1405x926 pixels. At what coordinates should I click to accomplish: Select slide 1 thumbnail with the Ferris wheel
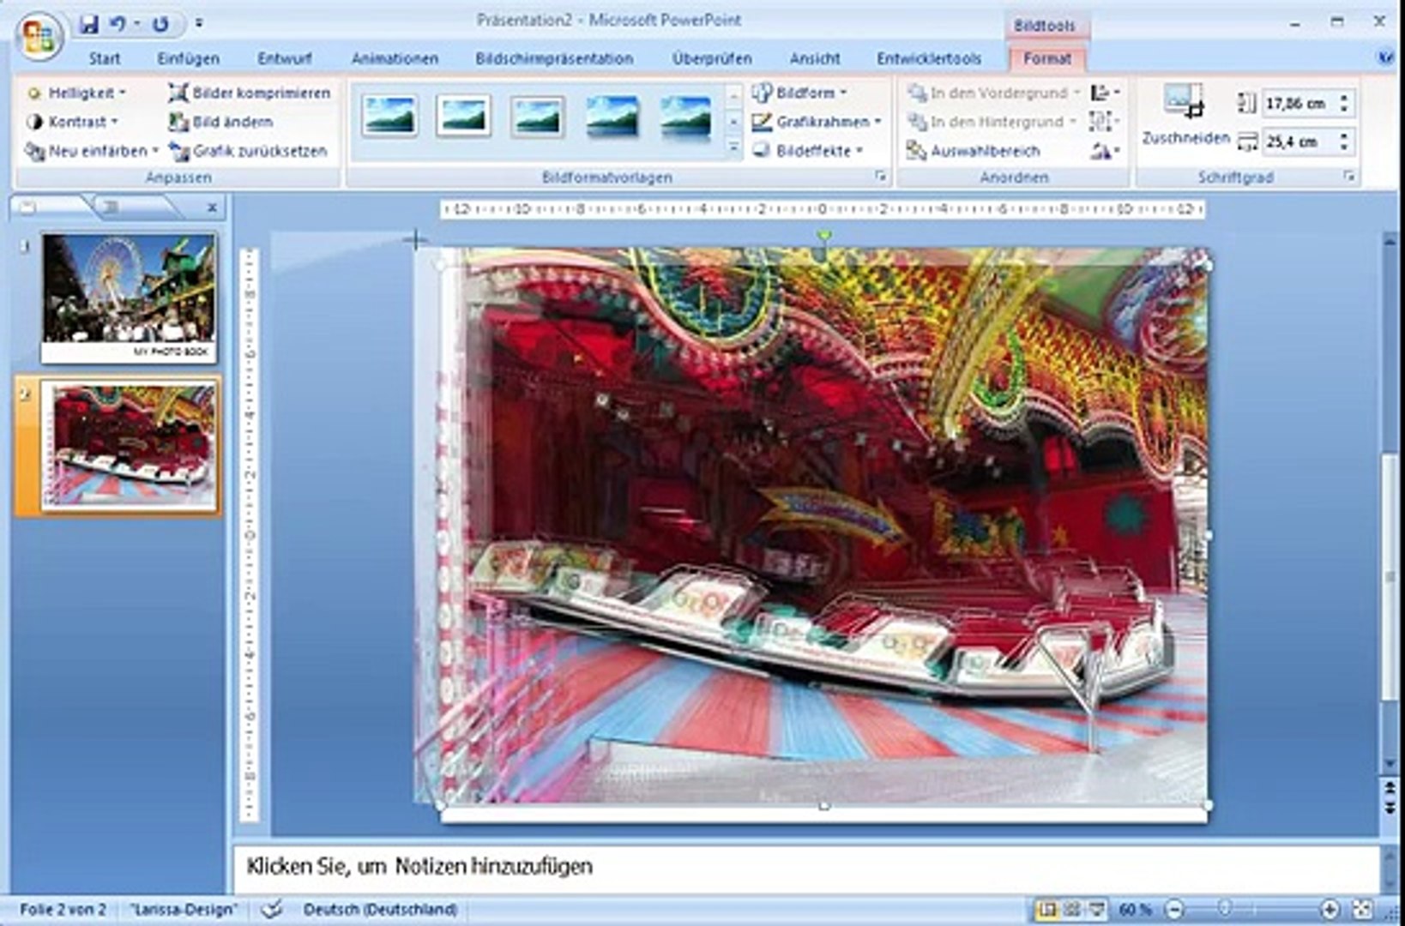(x=129, y=298)
